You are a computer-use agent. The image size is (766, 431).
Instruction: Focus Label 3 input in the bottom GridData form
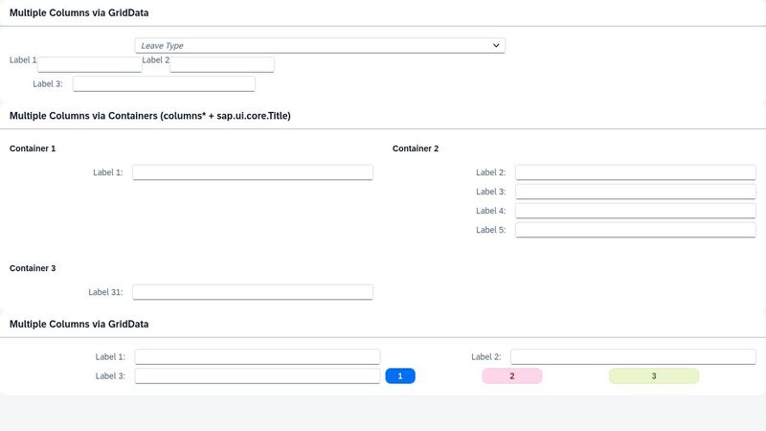[x=258, y=375]
